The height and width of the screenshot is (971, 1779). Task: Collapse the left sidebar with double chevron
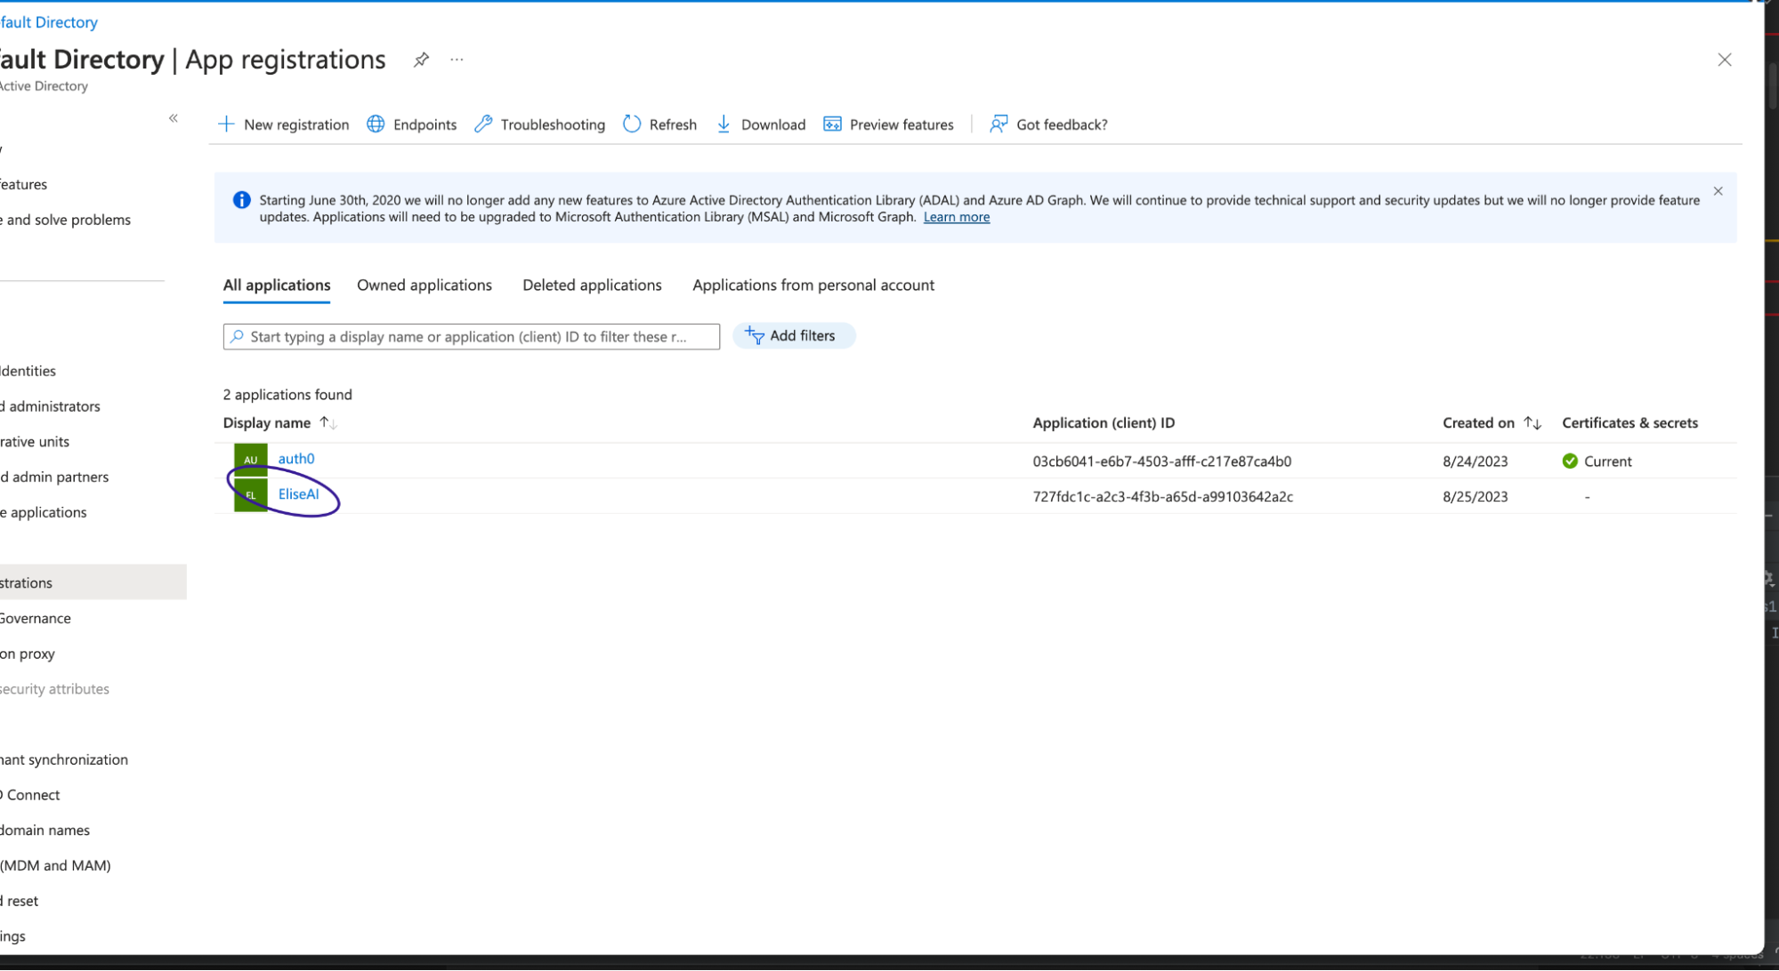coord(174,118)
